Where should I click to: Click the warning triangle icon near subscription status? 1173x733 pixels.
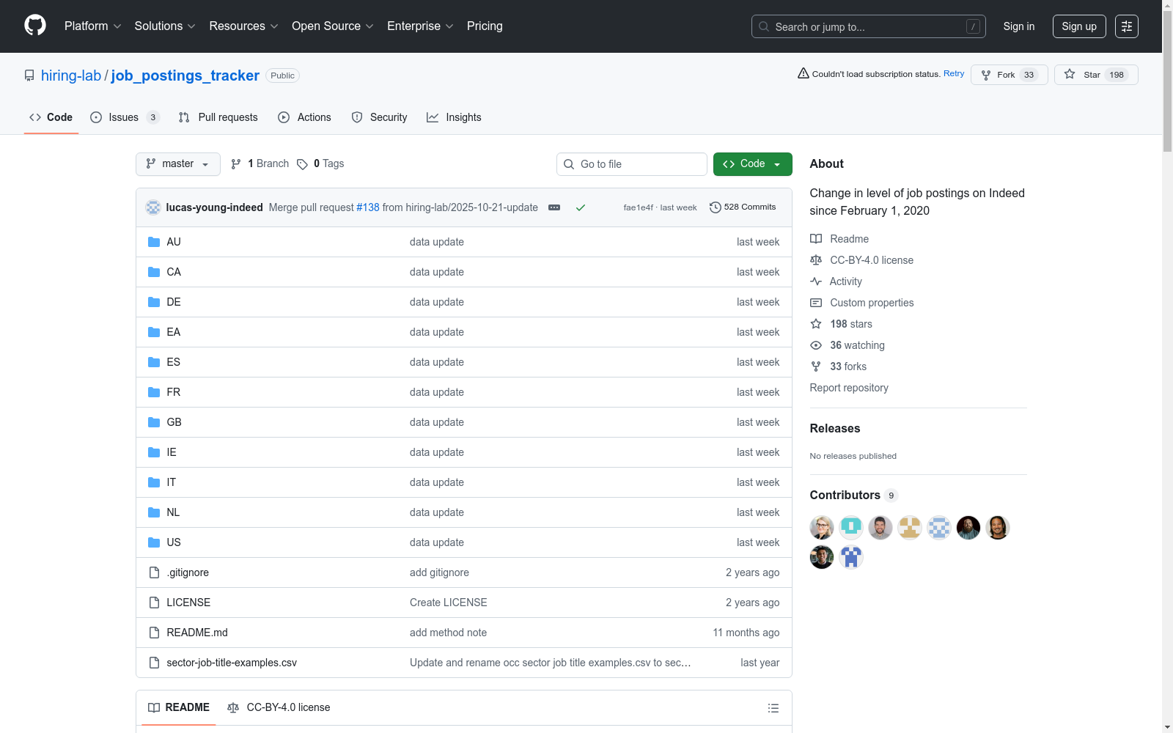[804, 73]
